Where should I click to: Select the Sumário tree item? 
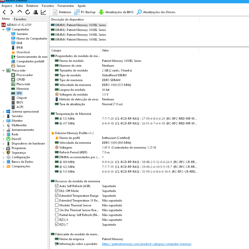pos(19,34)
